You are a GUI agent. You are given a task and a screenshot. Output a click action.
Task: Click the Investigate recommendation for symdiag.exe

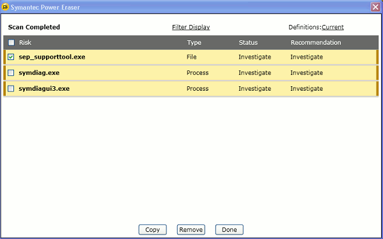pyautogui.click(x=306, y=73)
